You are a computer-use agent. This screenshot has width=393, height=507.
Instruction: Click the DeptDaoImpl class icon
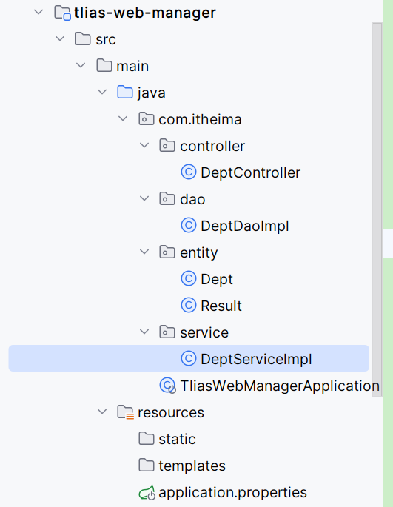[189, 226]
